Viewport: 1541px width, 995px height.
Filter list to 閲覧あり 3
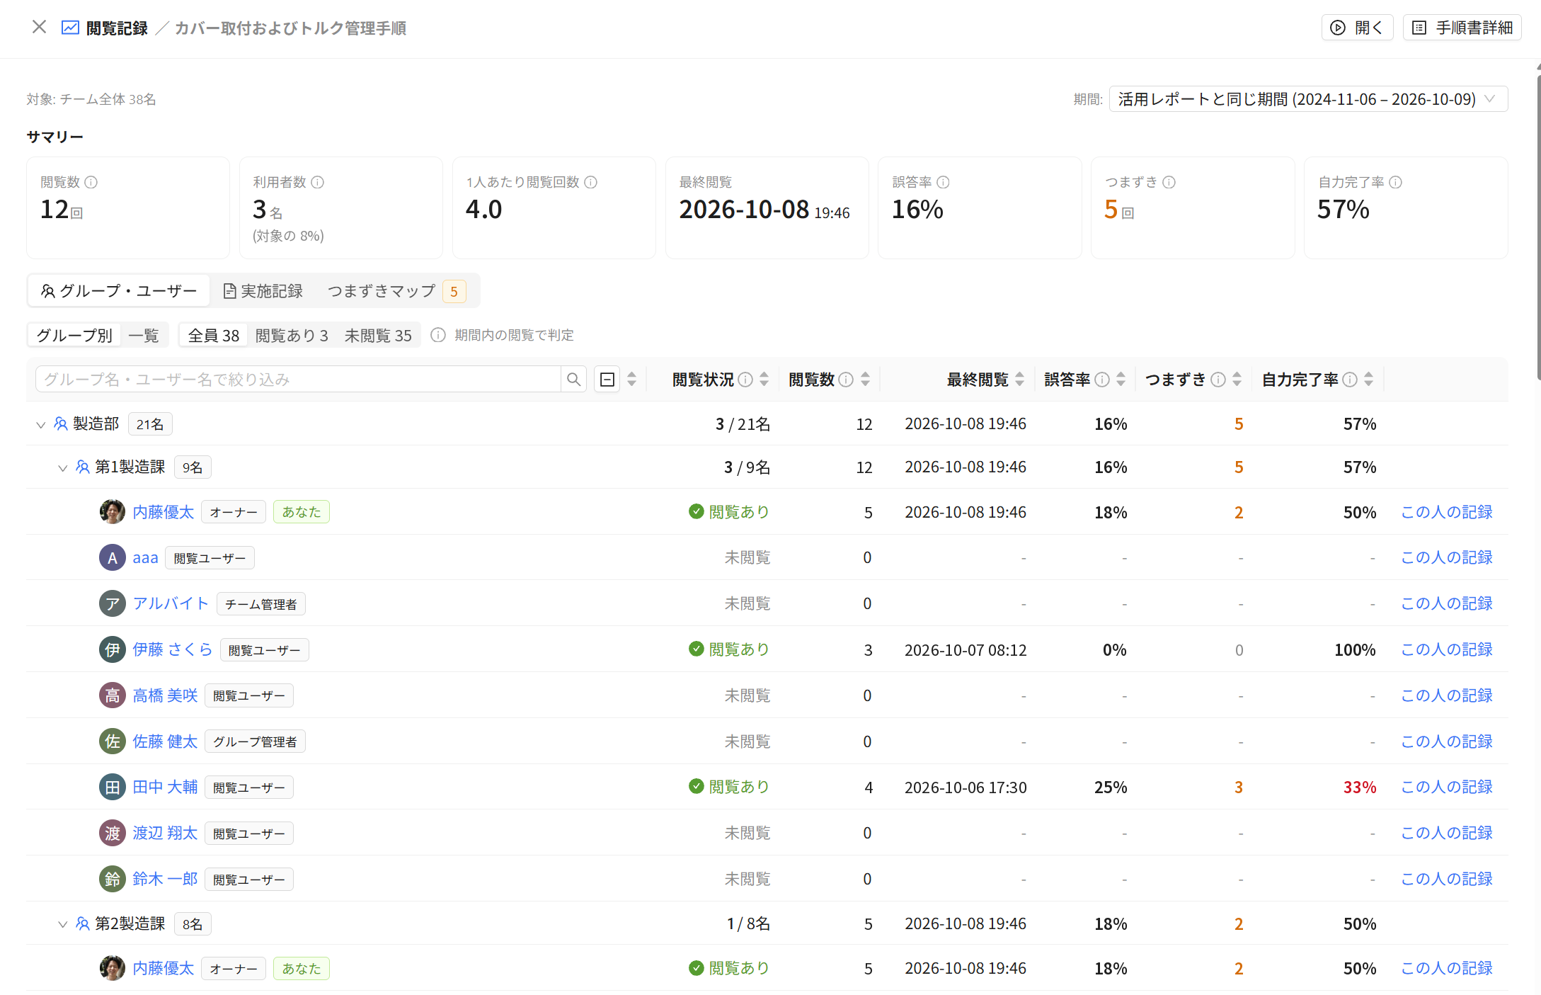point(292,335)
